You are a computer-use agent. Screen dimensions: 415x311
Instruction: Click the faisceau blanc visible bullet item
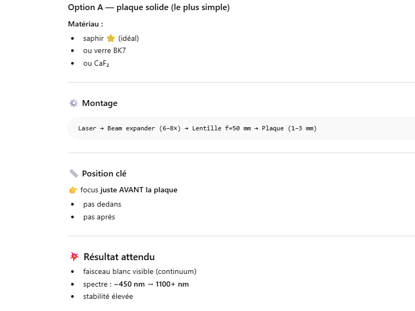coord(140,272)
